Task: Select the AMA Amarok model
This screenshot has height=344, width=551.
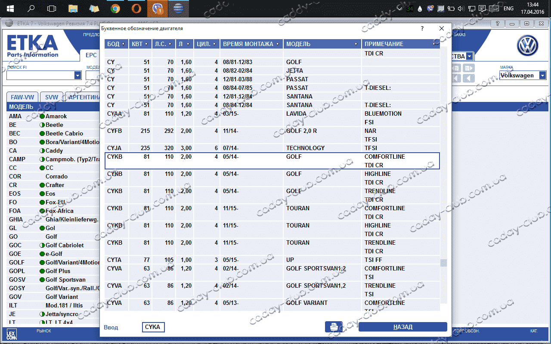Action: 53,116
